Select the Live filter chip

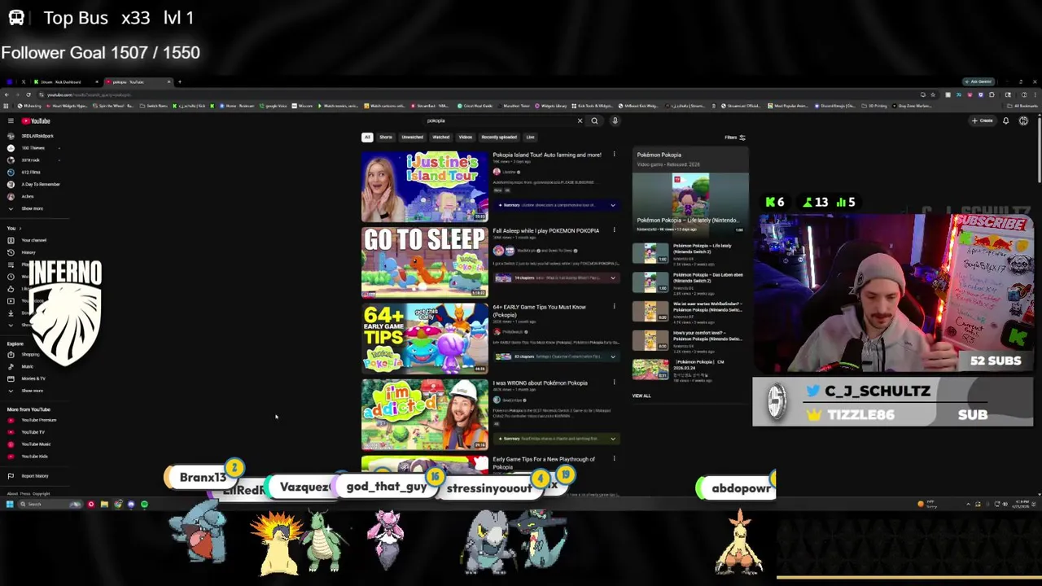(530, 138)
